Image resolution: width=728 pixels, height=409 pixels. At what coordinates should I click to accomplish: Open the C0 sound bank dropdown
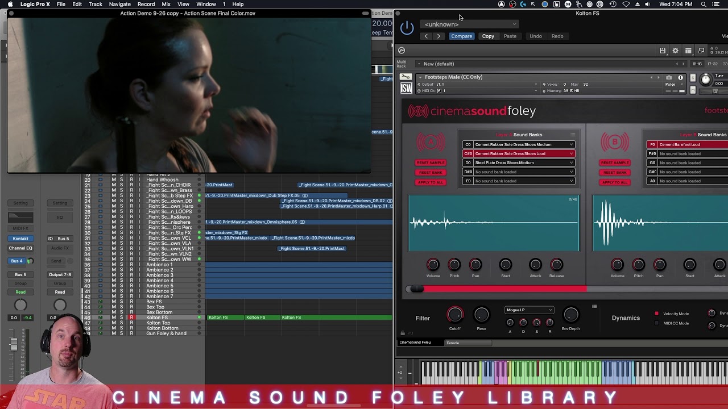coord(518,144)
